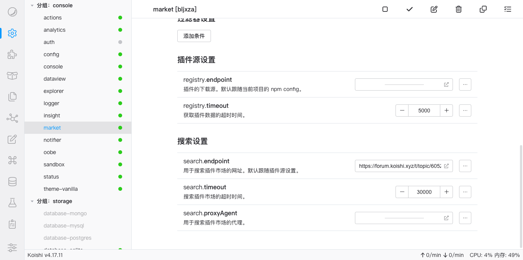Open the dependencies box icon in sidebar
Screen dimensions: 523x260
12,76
